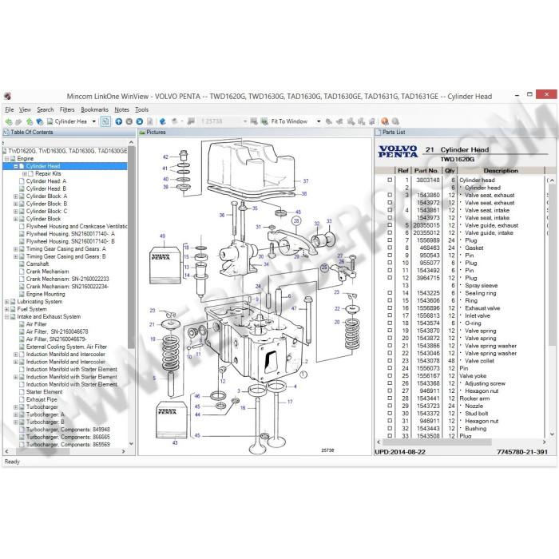
Task: Click the grey magnifier icon at toolbar end
Action: [395, 121]
